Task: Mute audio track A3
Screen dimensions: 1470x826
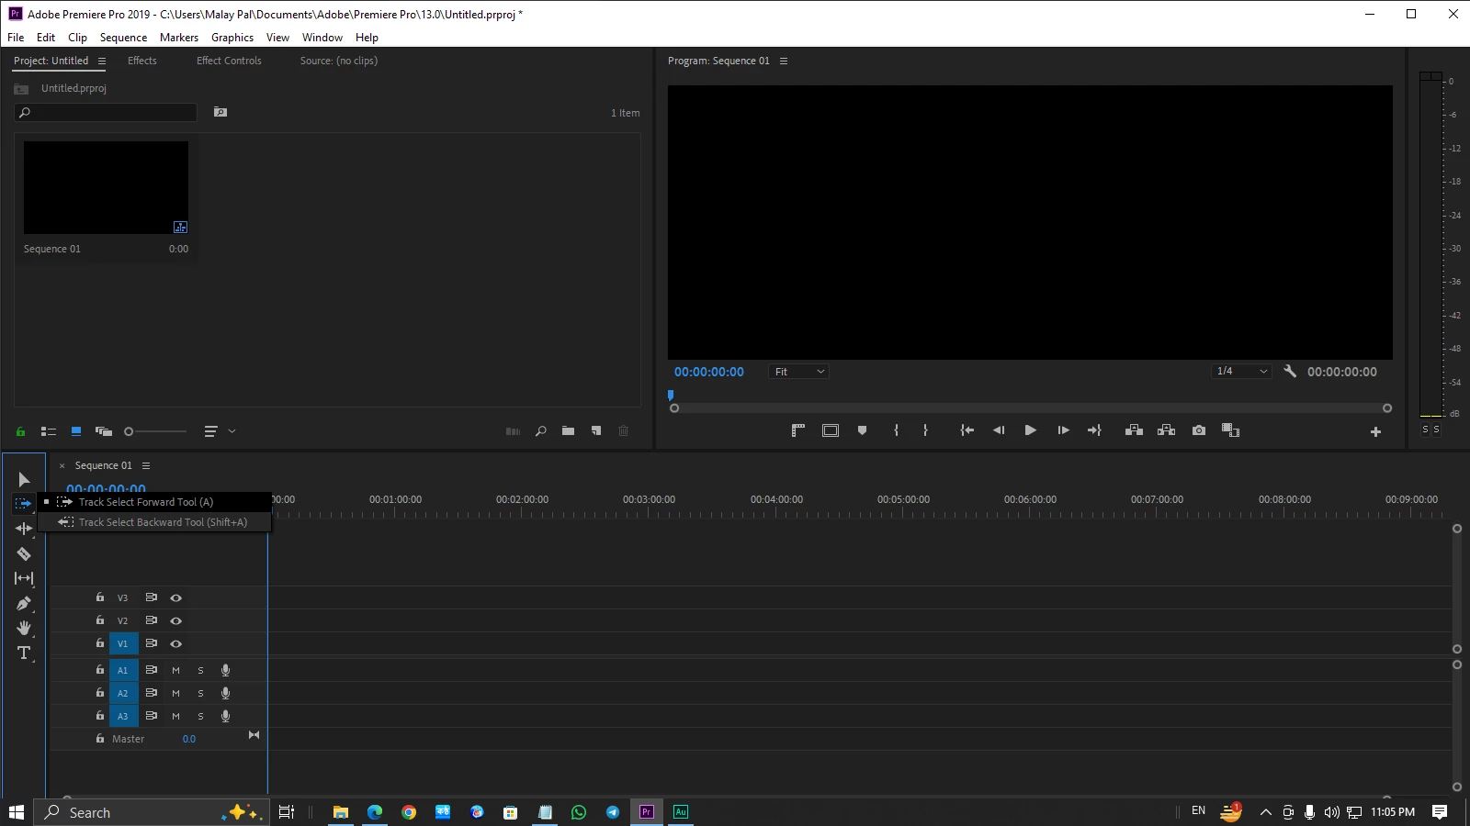Action: [175, 716]
